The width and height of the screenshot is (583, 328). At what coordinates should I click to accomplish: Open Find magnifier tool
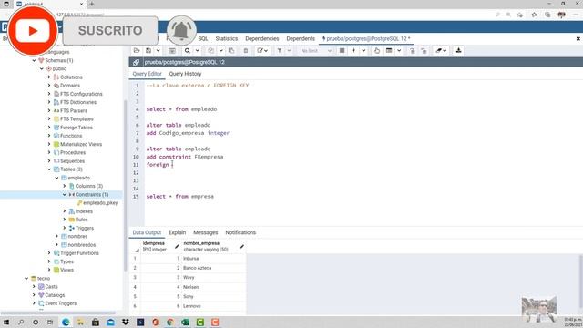click(x=188, y=51)
